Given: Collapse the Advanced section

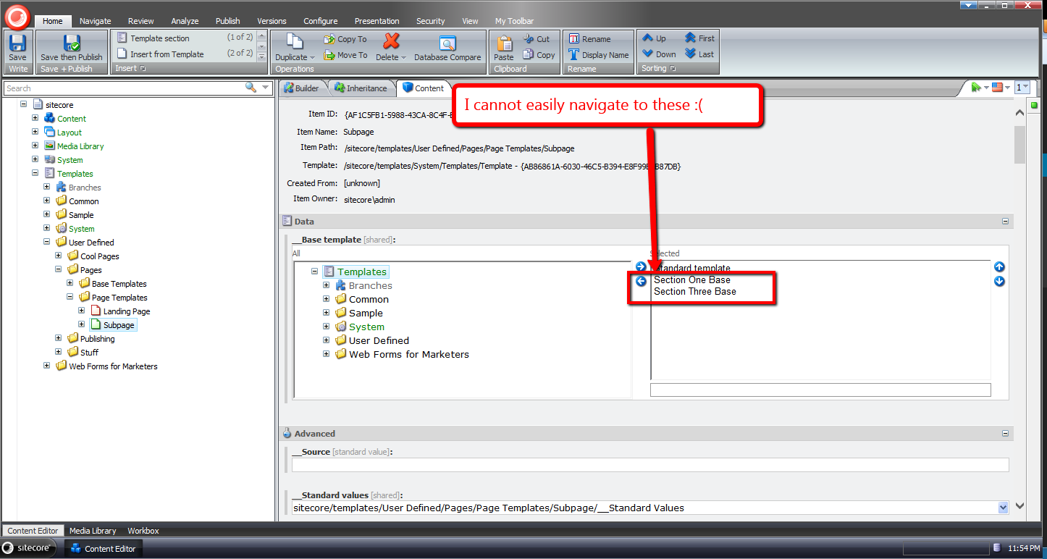Looking at the screenshot, I should (x=1005, y=434).
